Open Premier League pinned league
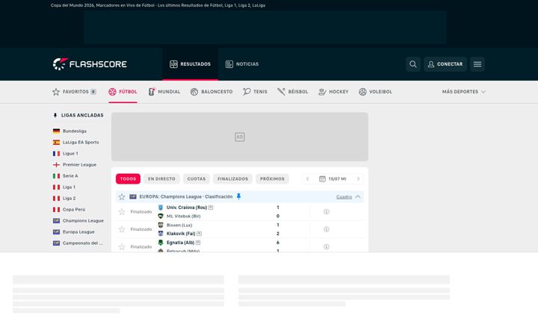This screenshot has height=336, width=538. coord(75,164)
